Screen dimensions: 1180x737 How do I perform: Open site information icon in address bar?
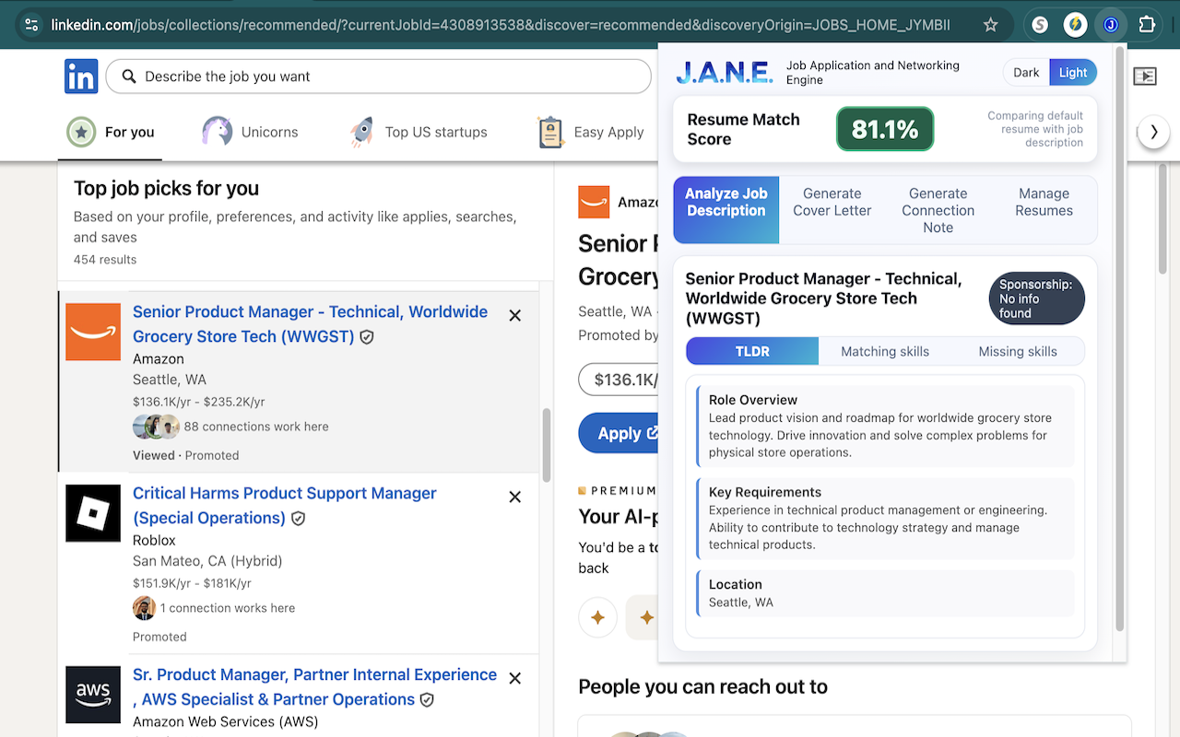[x=31, y=25]
